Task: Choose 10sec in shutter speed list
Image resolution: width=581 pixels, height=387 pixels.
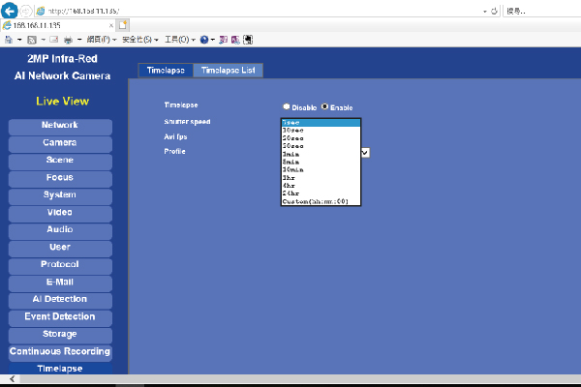Action: click(321, 131)
